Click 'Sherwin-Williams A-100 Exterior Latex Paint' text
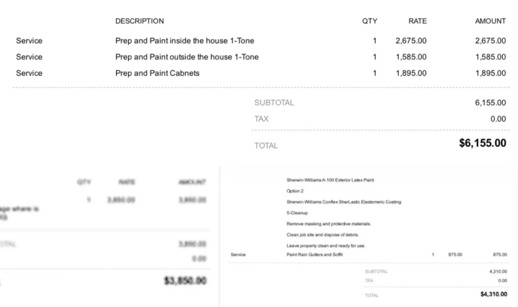 (330, 180)
